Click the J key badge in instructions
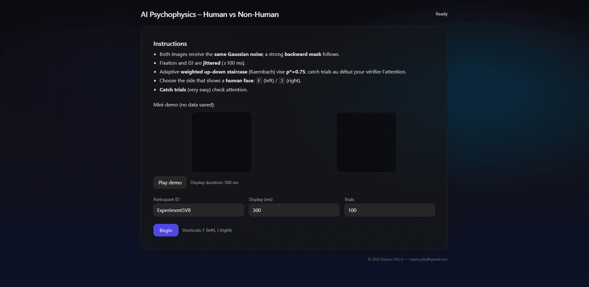589x287 pixels. tap(282, 81)
